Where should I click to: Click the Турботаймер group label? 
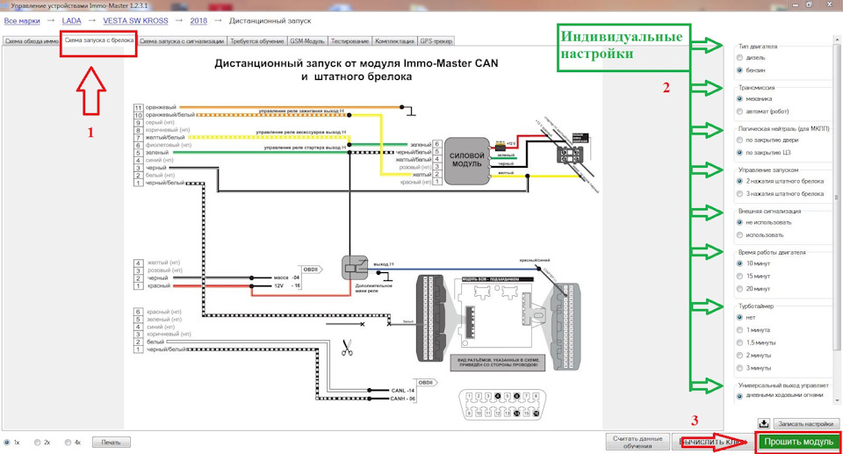(756, 306)
